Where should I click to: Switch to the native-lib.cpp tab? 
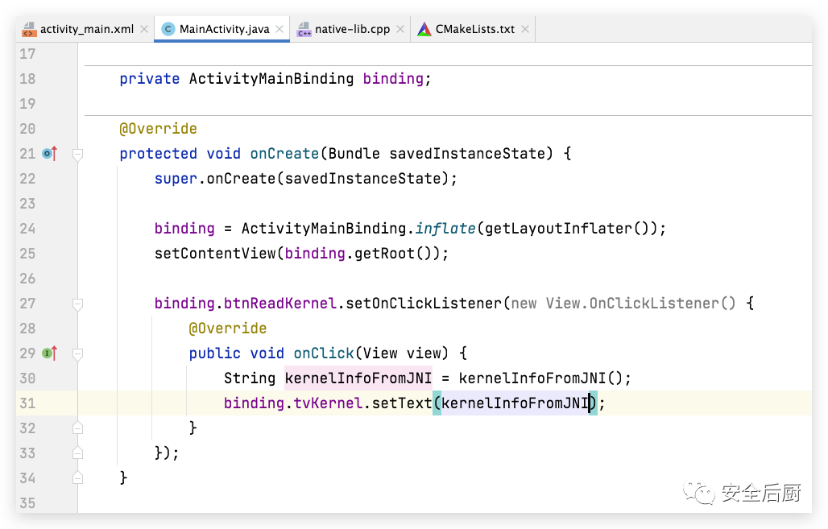point(352,30)
